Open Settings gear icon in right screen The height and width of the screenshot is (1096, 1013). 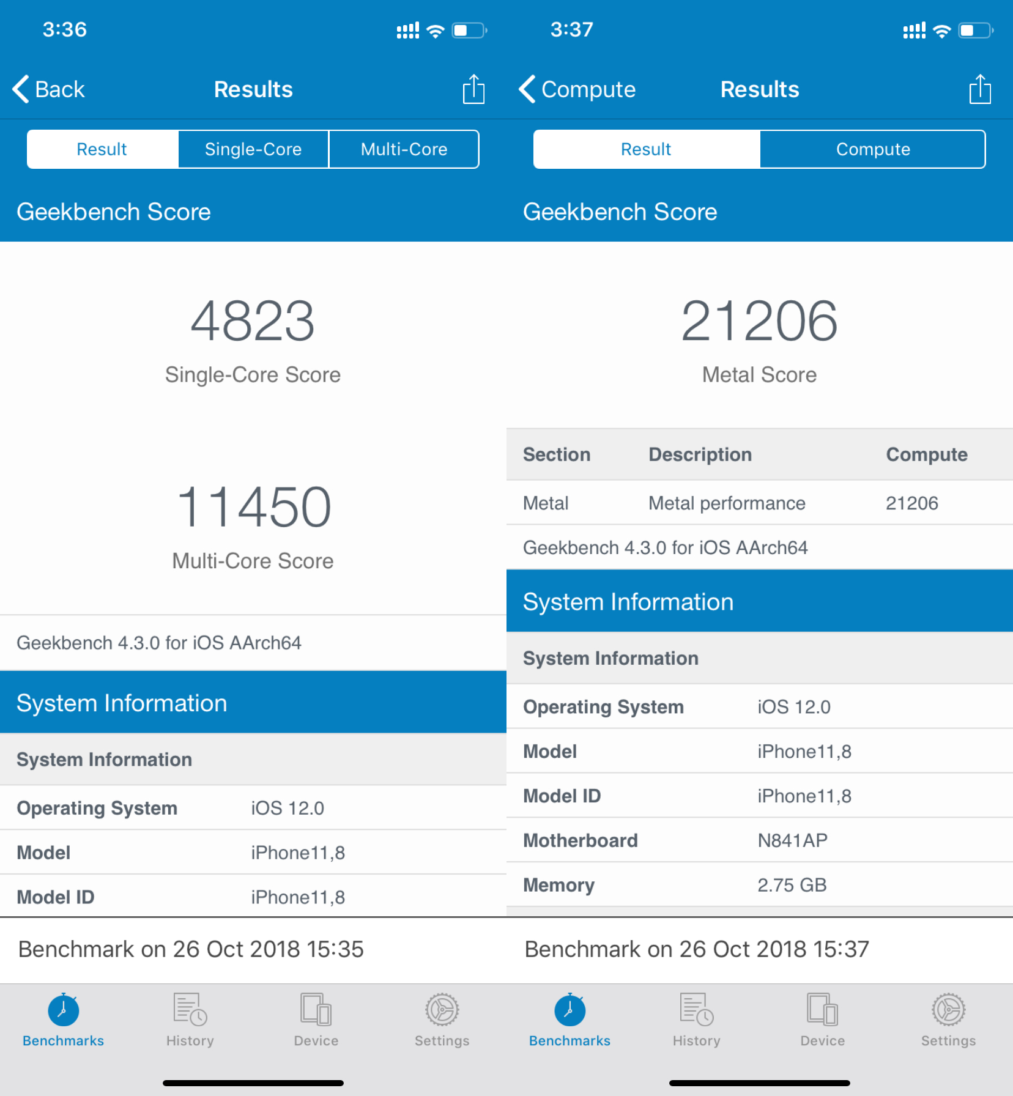(949, 1010)
